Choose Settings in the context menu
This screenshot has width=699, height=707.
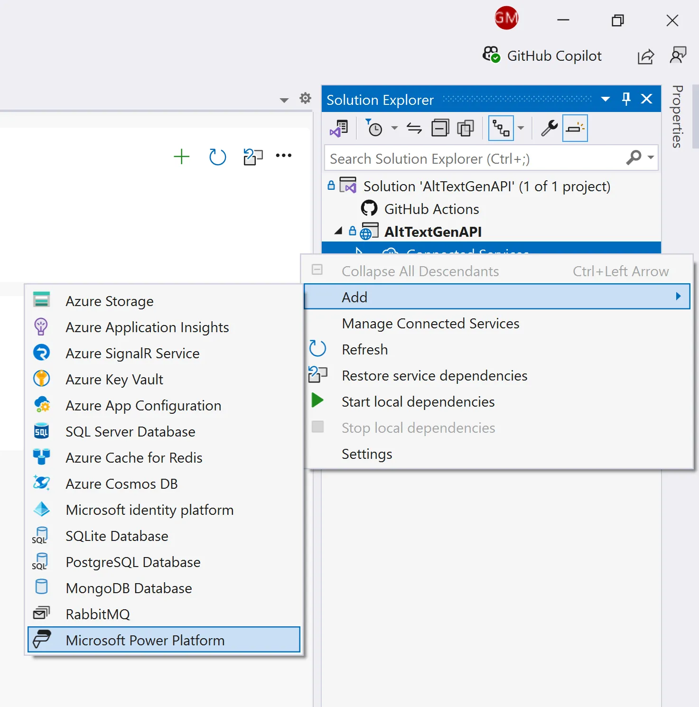tap(497, 454)
